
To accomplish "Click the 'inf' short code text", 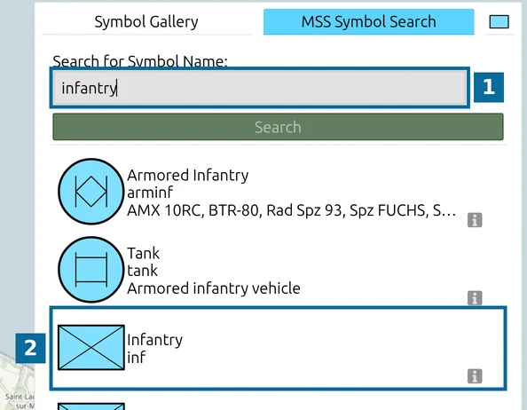I will (x=136, y=358).
